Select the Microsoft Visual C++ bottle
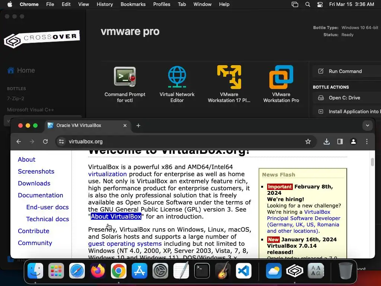Screen dimensions: 381x286 (31, 110)
